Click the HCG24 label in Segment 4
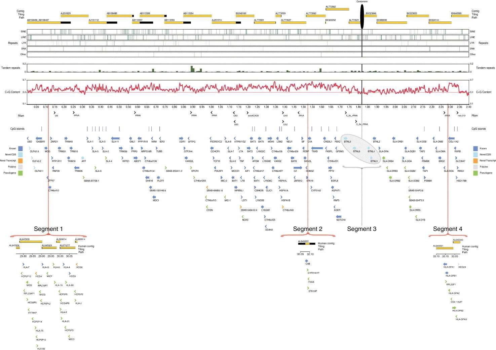 click(462, 267)
